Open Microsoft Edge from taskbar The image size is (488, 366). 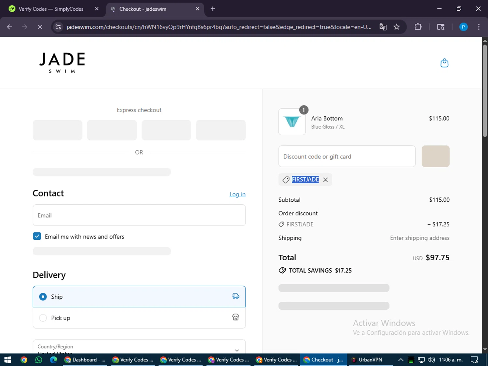coord(53,360)
